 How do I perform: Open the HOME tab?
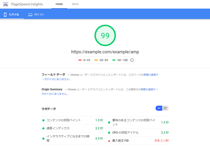point(59,4)
